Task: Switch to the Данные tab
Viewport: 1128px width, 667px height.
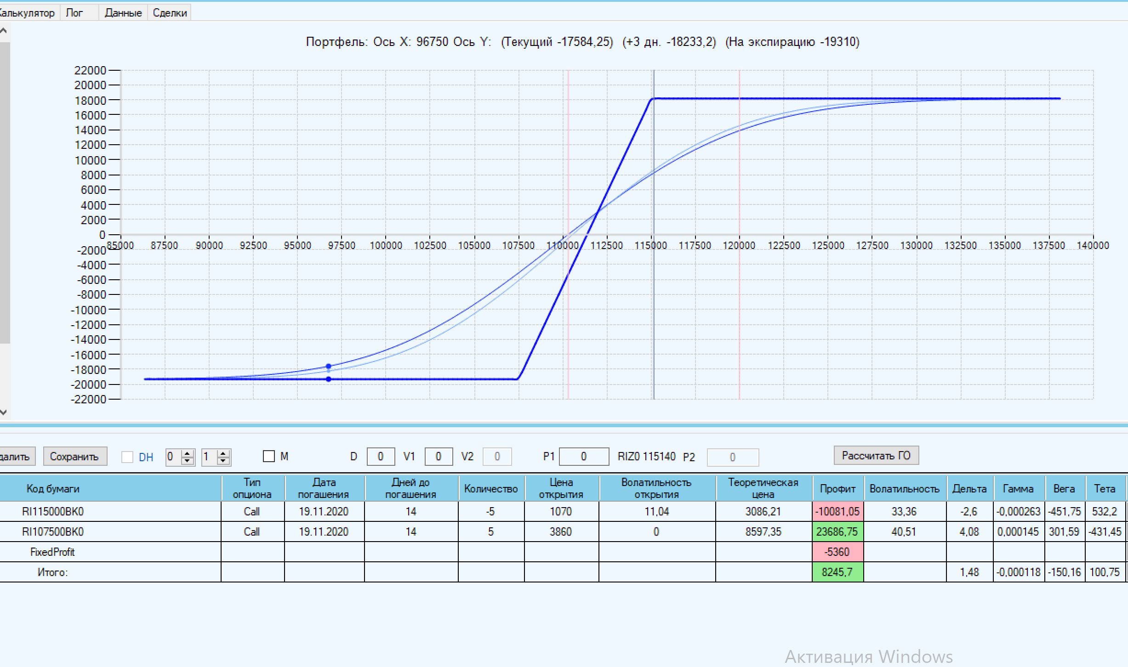Action: pyautogui.click(x=123, y=13)
